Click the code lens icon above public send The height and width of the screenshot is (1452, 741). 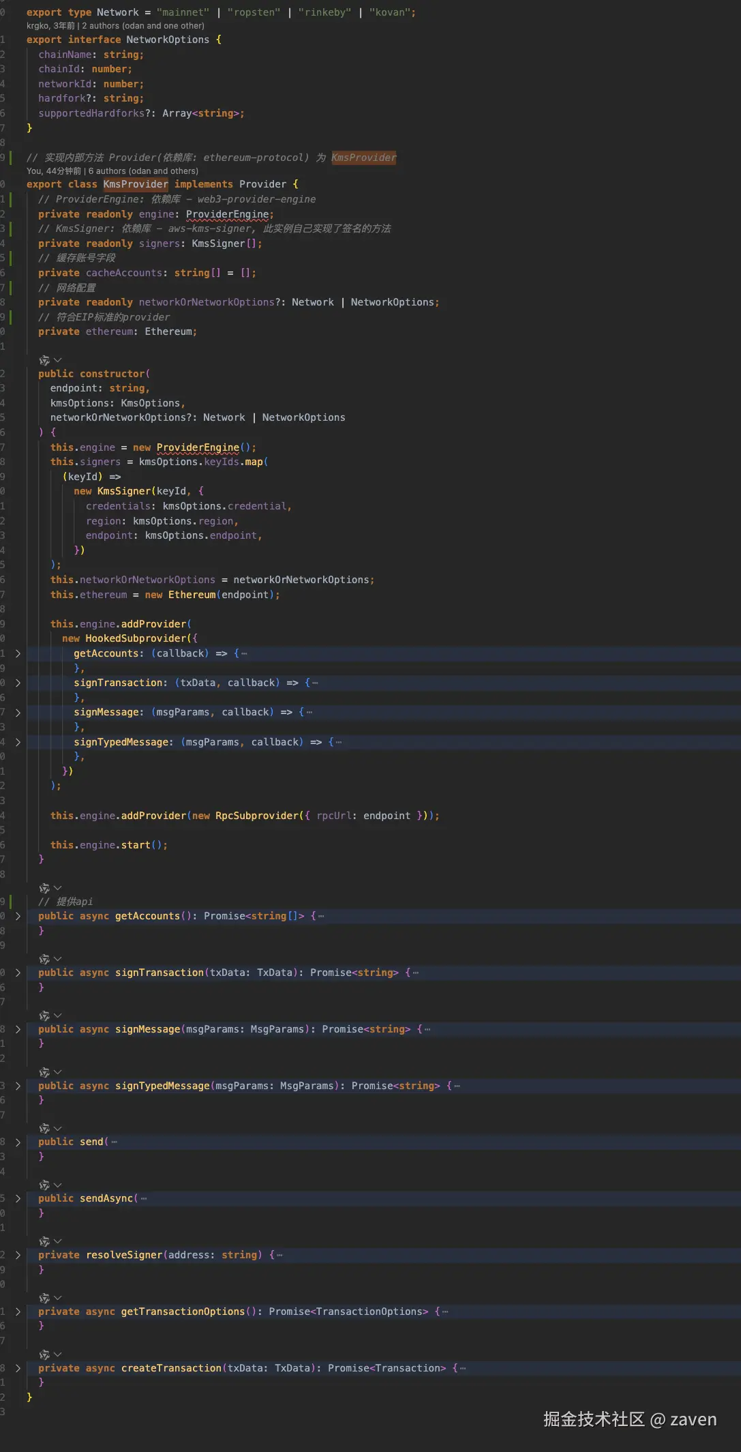point(44,1128)
